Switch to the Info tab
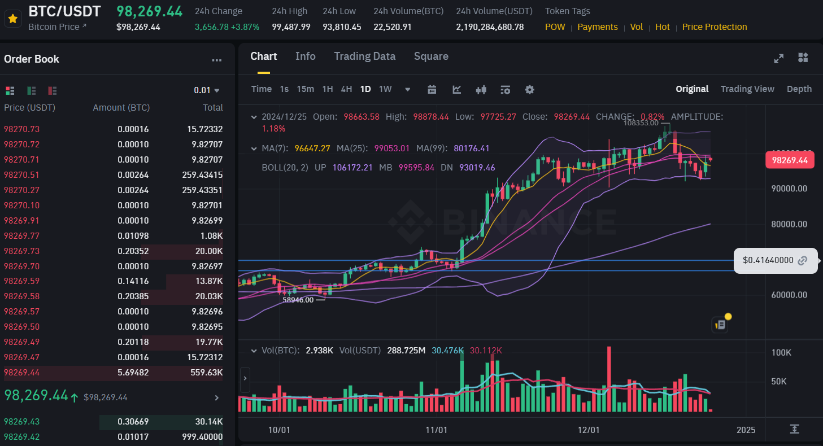 pyautogui.click(x=306, y=56)
